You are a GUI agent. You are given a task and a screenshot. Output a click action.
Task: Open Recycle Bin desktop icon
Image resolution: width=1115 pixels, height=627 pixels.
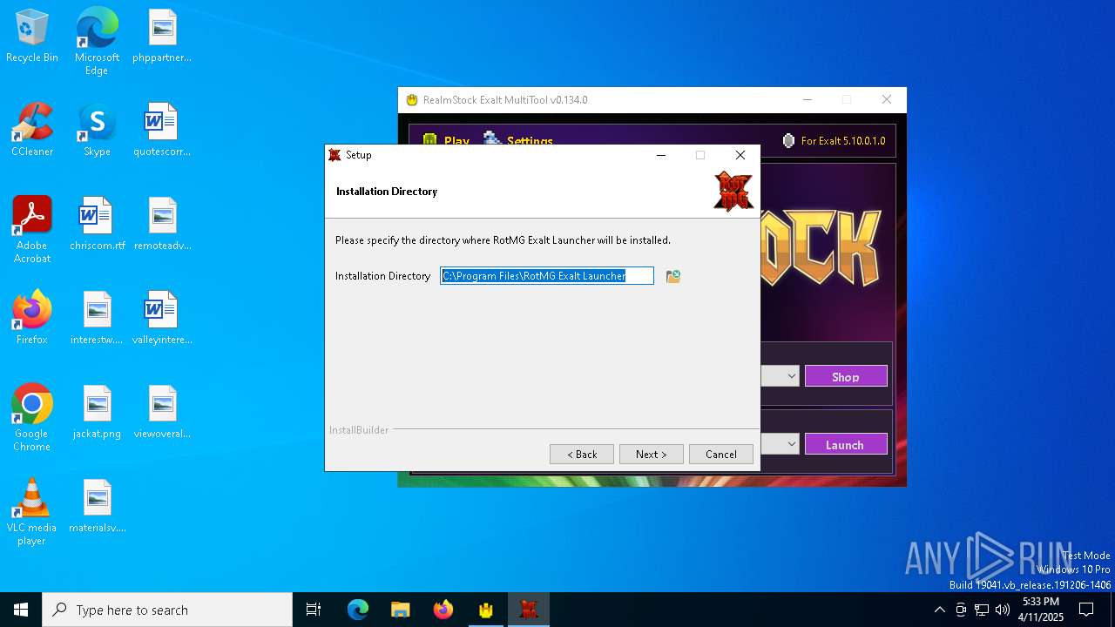pos(32,37)
